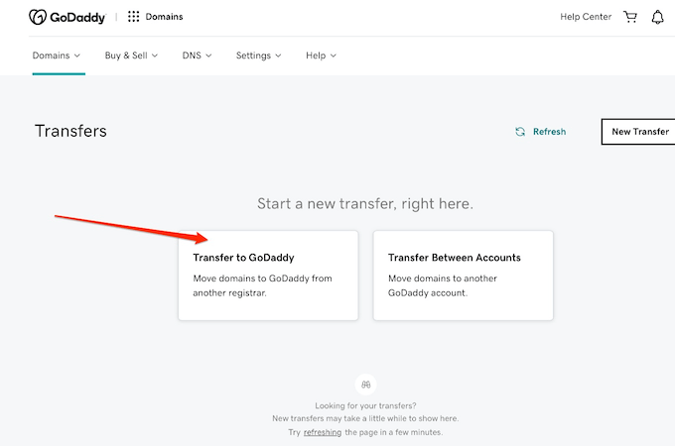Image resolution: width=675 pixels, height=446 pixels.
Task: Expand the Settings dropdown
Action: point(258,56)
